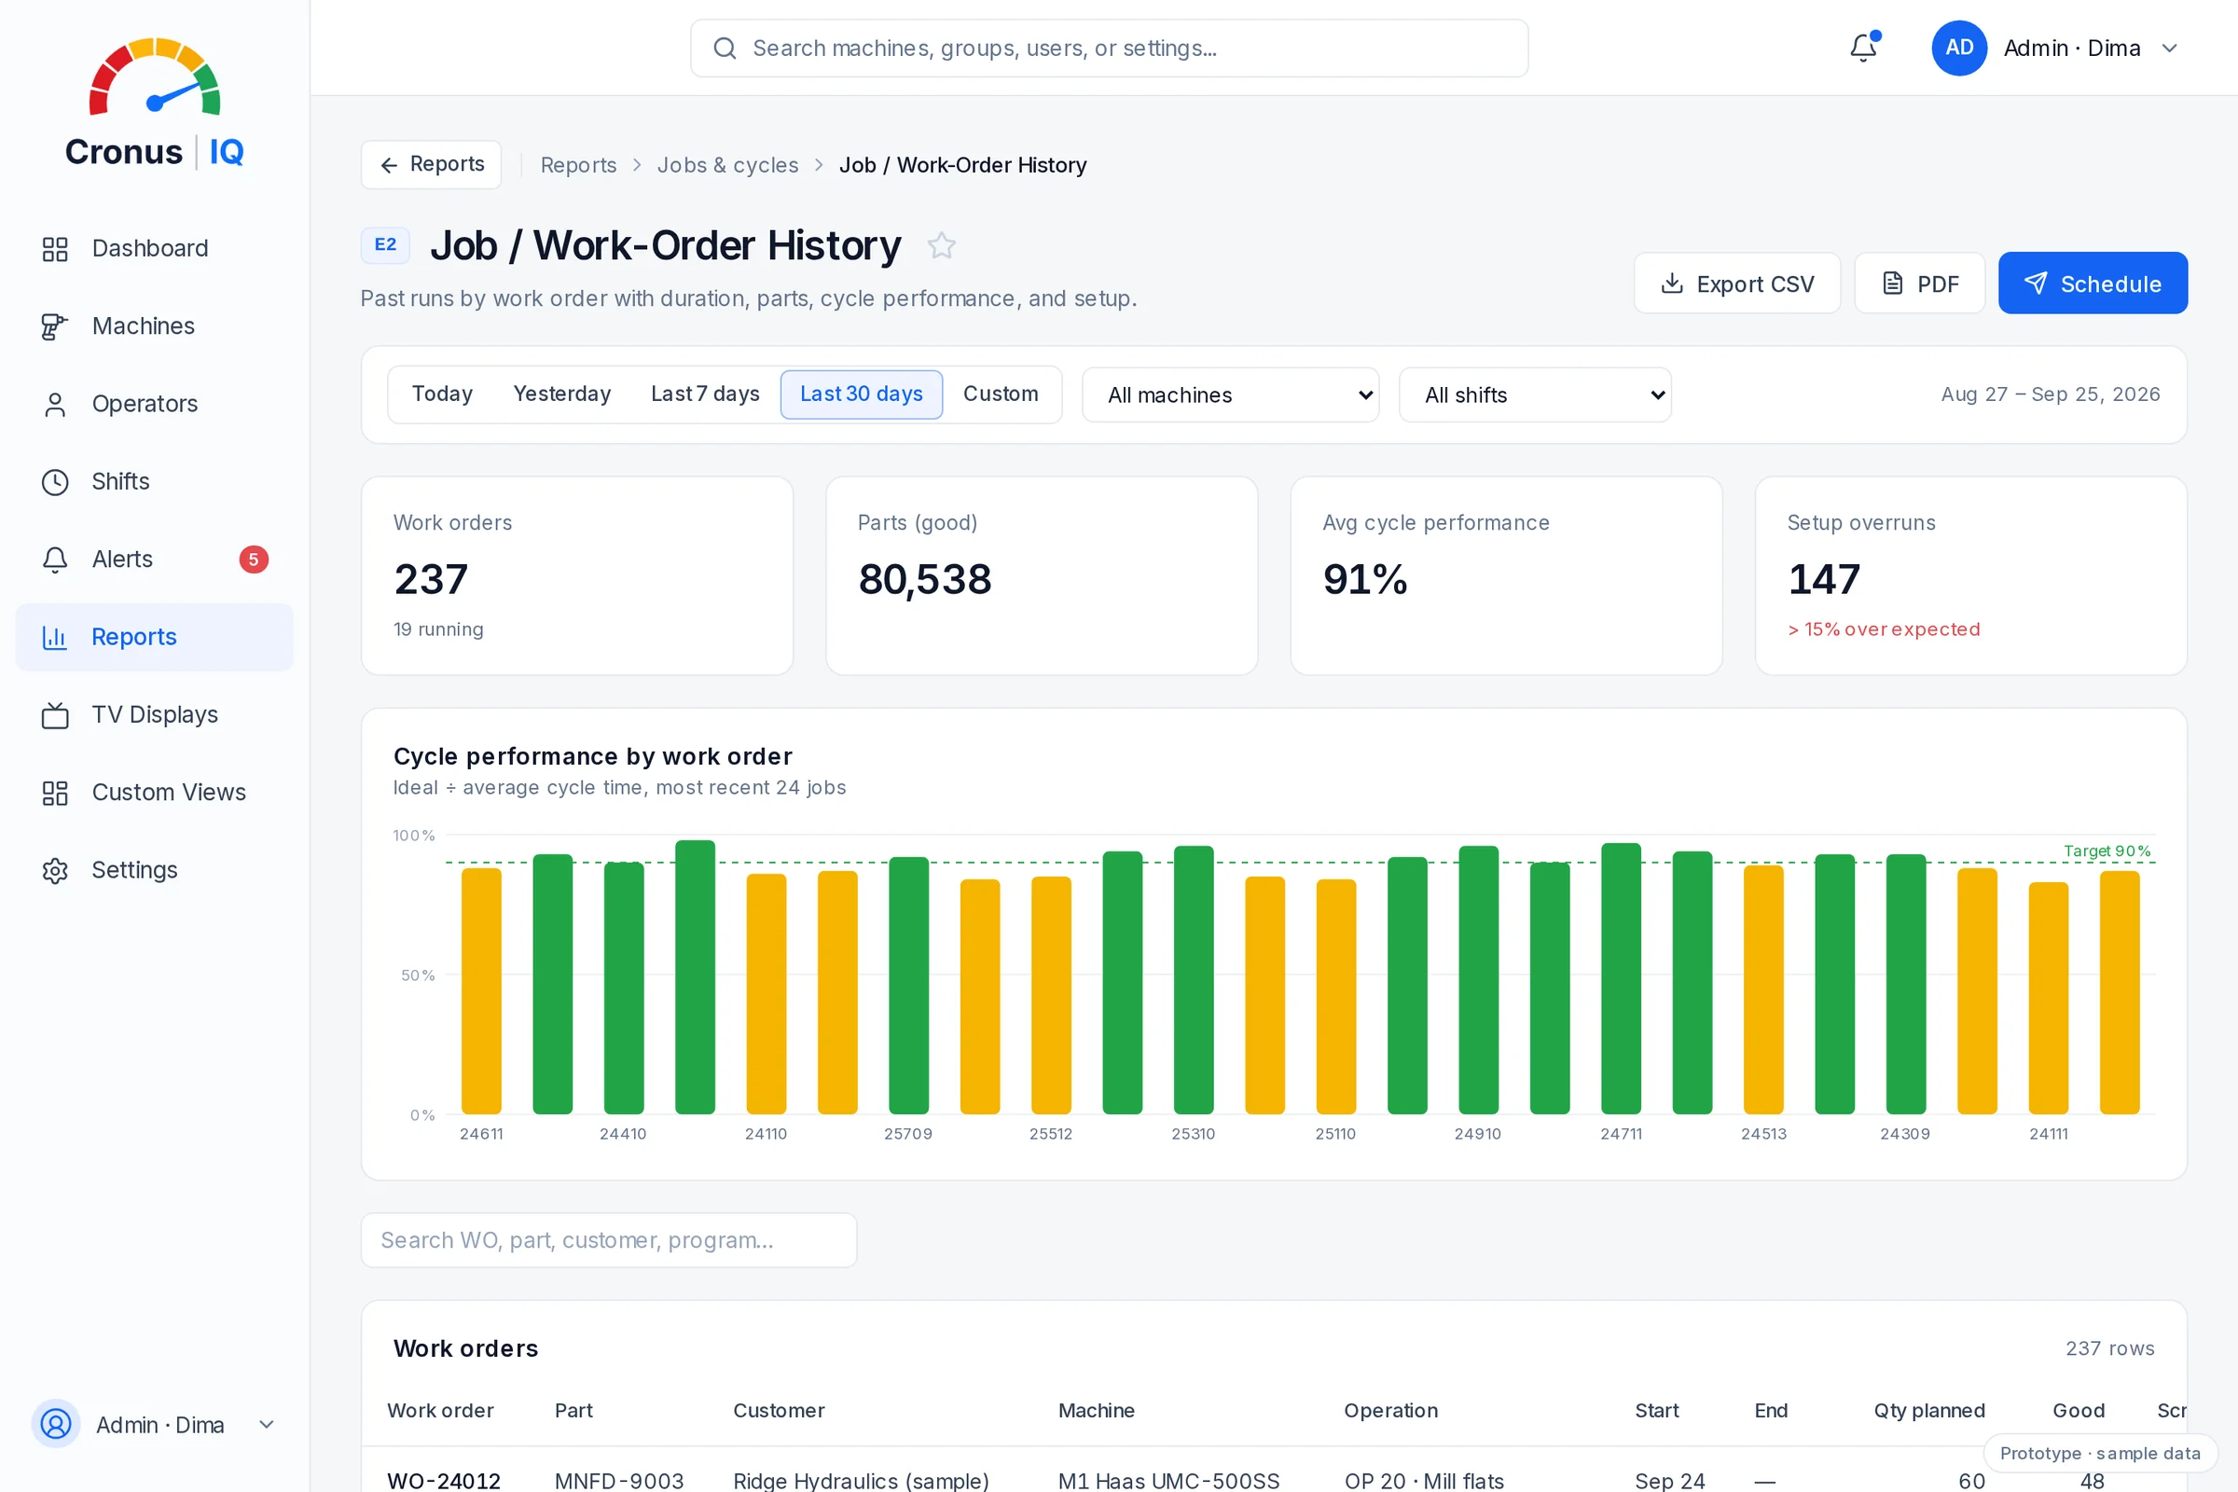The width and height of the screenshot is (2238, 1492).
Task: Click the blue AD avatar
Action: [x=1959, y=48]
